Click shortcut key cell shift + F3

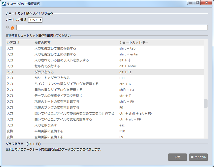127,90
